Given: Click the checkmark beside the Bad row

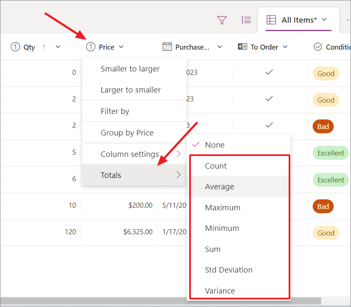Looking at the screenshot, I should tap(269, 125).
